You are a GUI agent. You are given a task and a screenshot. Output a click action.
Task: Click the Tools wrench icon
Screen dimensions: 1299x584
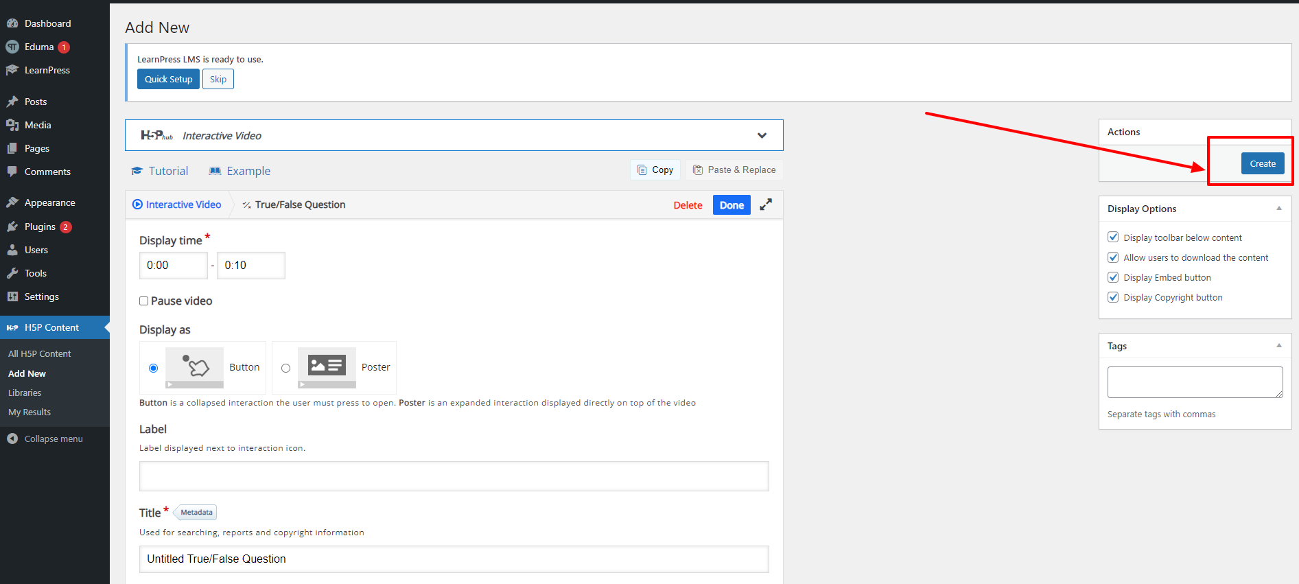[12, 273]
